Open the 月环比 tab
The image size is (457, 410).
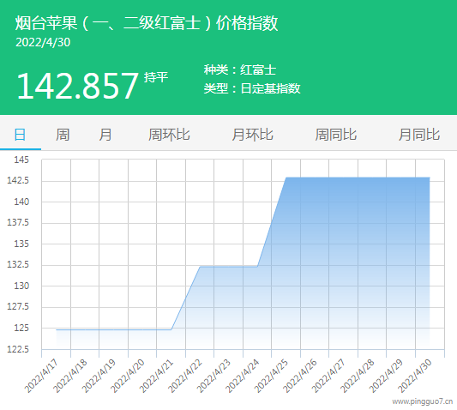tap(252, 135)
